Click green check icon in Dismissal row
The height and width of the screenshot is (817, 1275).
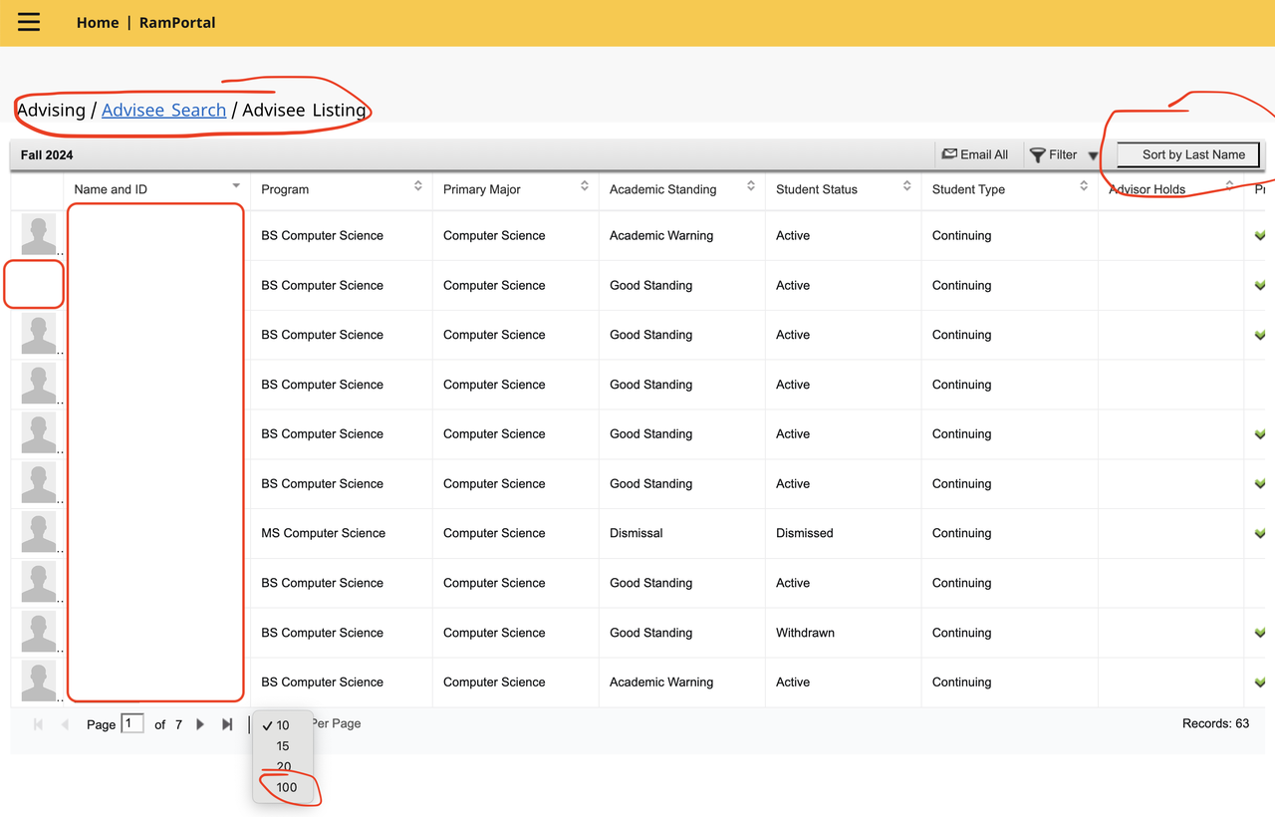pyautogui.click(x=1260, y=534)
